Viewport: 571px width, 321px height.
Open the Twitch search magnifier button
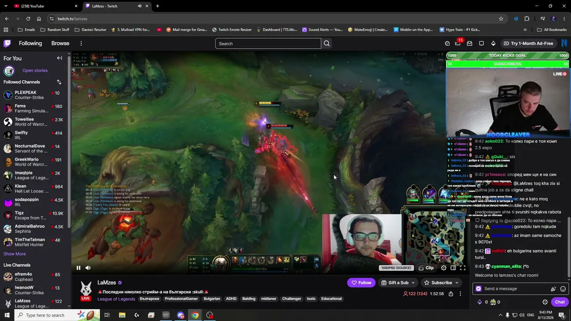327,43
